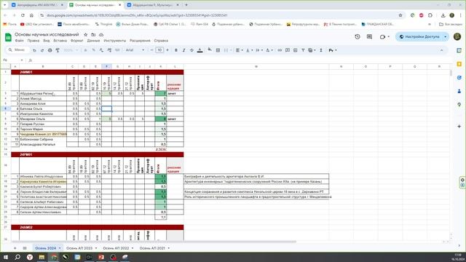Click the Windows taskbar search icon

17,257
